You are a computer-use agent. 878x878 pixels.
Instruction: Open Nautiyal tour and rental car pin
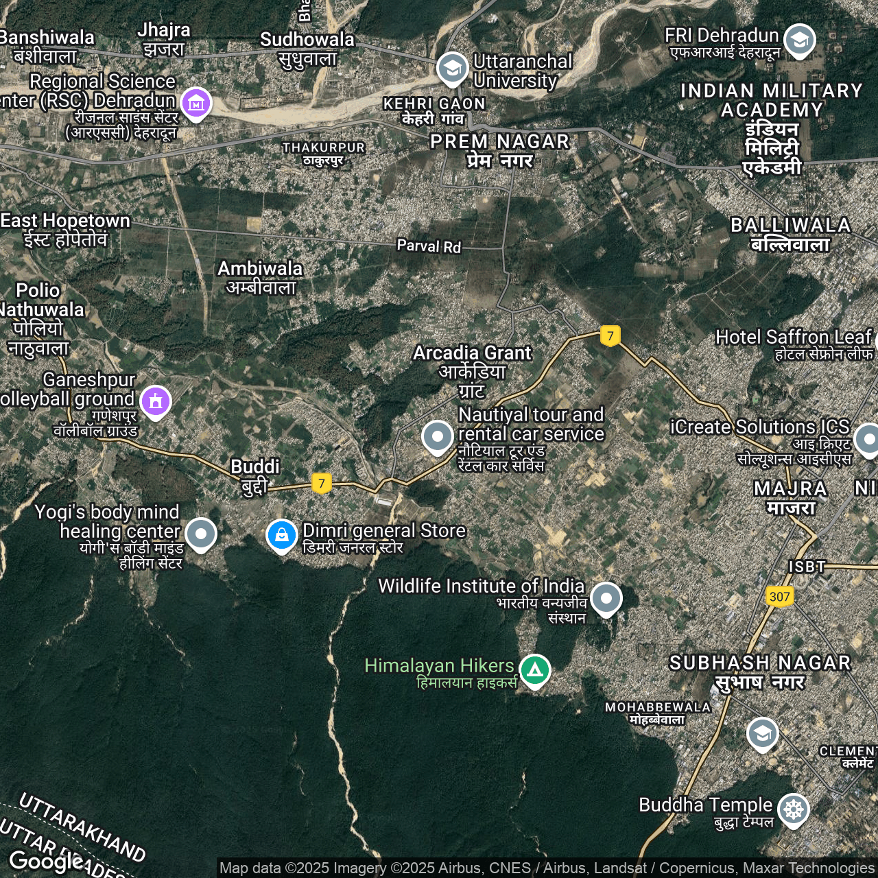(438, 436)
